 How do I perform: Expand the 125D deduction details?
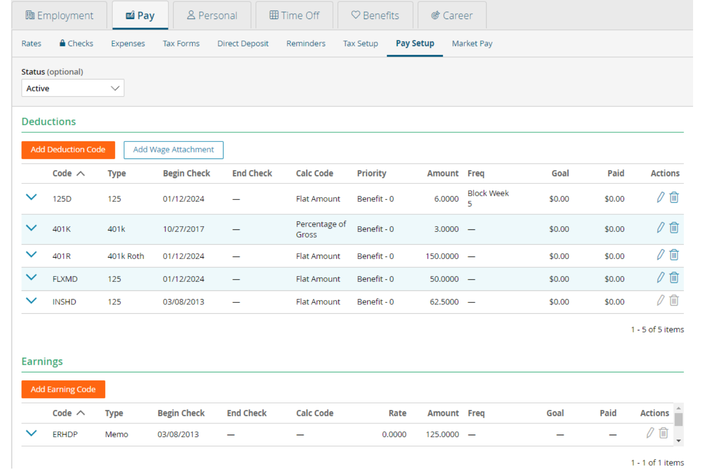click(x=31, y=197)
